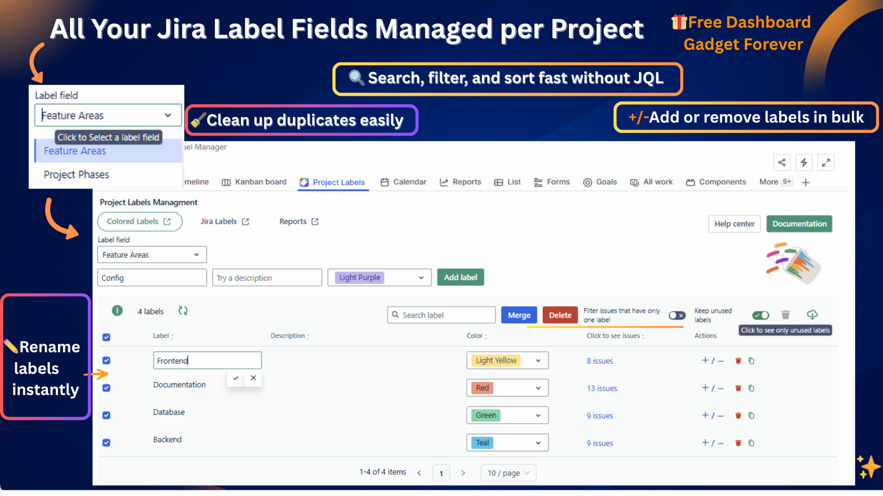Open the Light Purple color dropdown
883x496 pixels.
379,277
